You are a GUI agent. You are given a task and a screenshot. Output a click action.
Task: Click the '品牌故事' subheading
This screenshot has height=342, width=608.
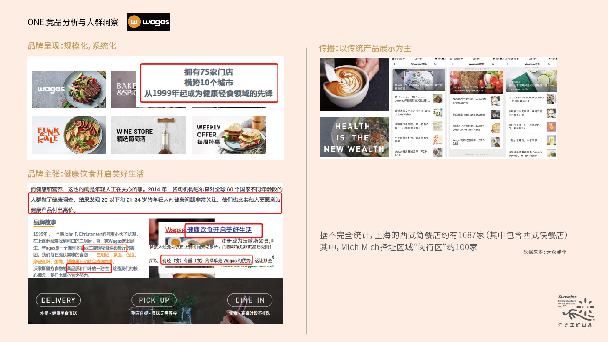click(45, 223)
